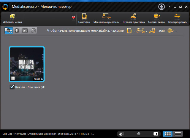Viewport: 190px width, 138px height.
Task: Select the Dua Lipa New Rules thumbnail
Action: click(27, 64)
